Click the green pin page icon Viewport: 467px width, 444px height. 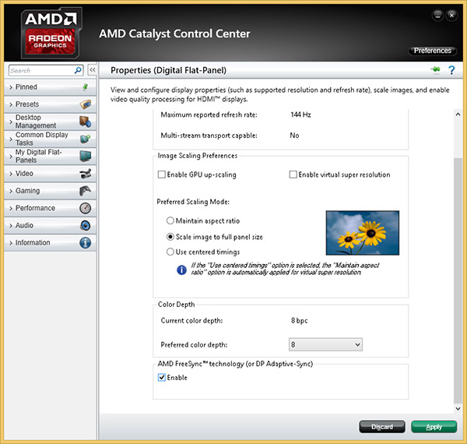[x=436, y=70]
